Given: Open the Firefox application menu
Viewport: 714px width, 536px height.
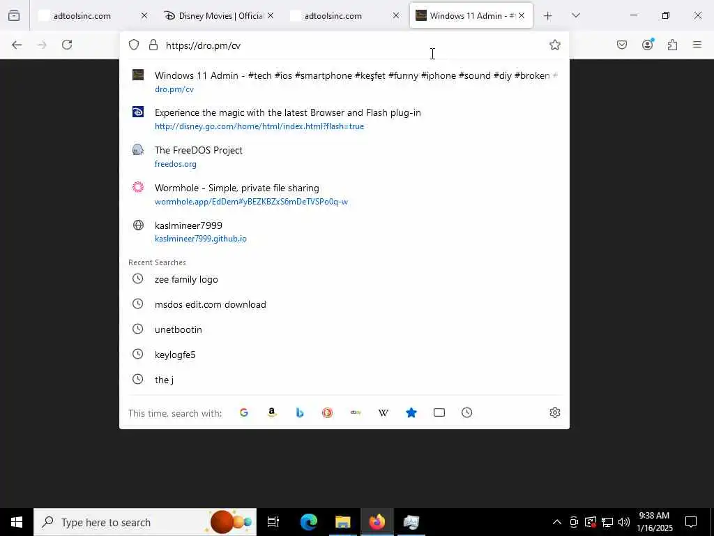Looking at the screenshot, I should (x=697, y=45).
